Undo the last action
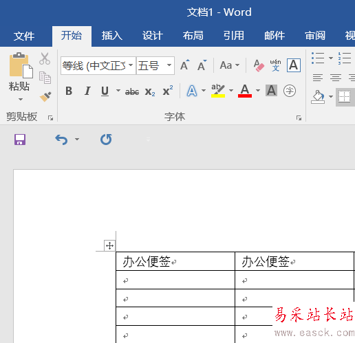The height and width of the screenshot is (343, 355). point(61,140)
